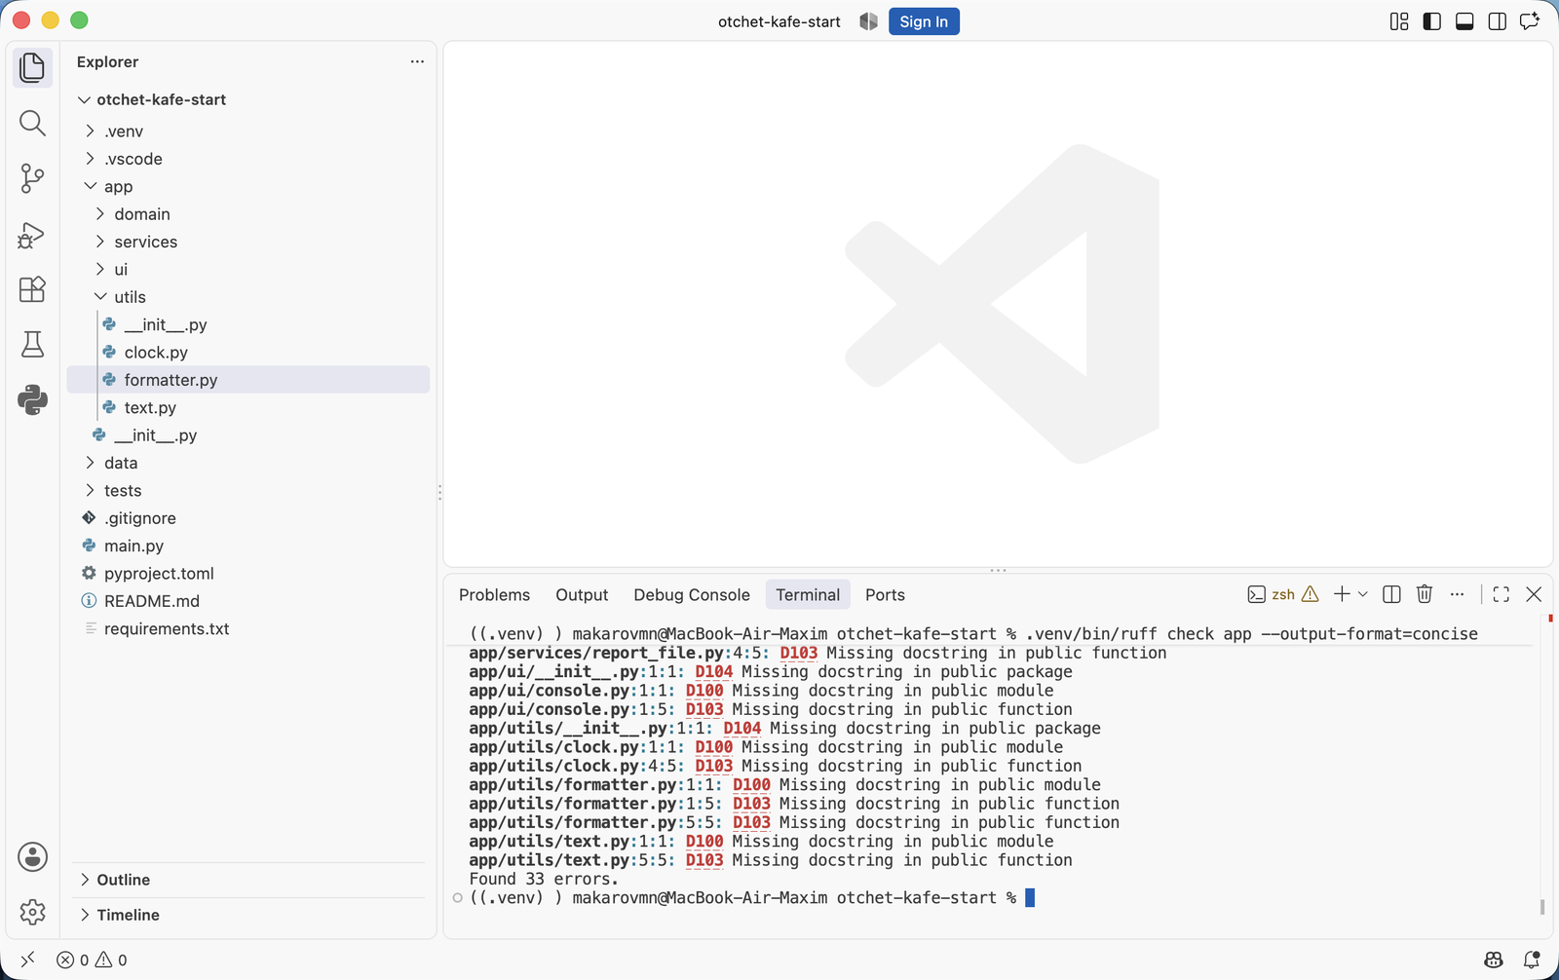Collapse the utils folder
The image size is (1559, 980).
coord(248,297)
